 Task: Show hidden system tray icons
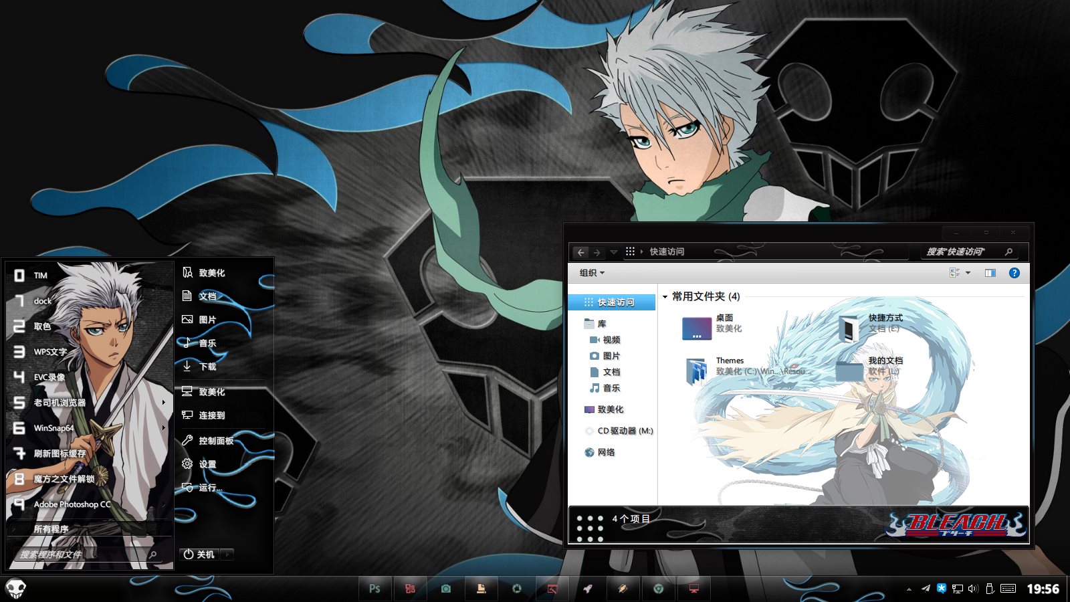click(x=909, y=589)
